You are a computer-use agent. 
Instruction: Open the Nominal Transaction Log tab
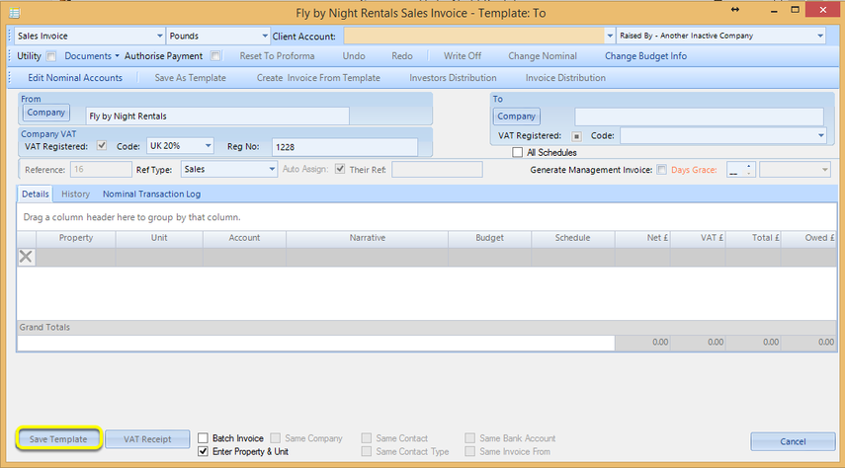pos(151,194)
